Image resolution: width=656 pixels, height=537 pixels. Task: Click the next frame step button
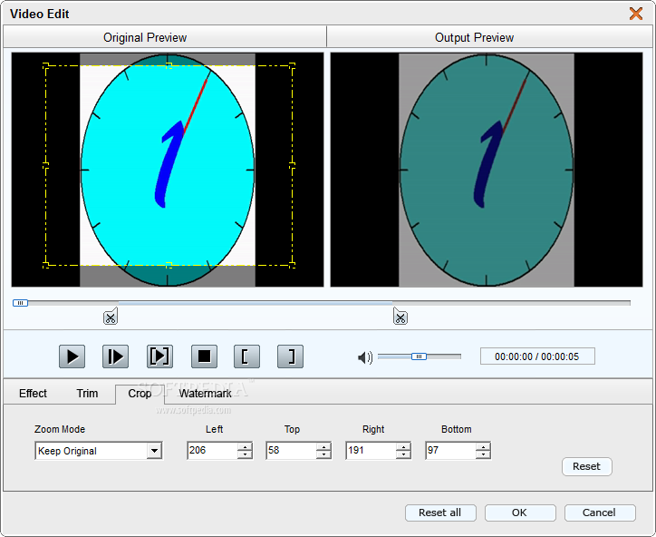(x=115, y=356)
